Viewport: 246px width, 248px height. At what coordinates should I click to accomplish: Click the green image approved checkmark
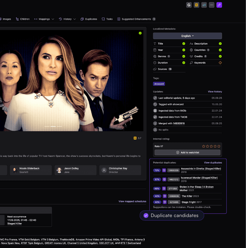[x=140, y=33]
